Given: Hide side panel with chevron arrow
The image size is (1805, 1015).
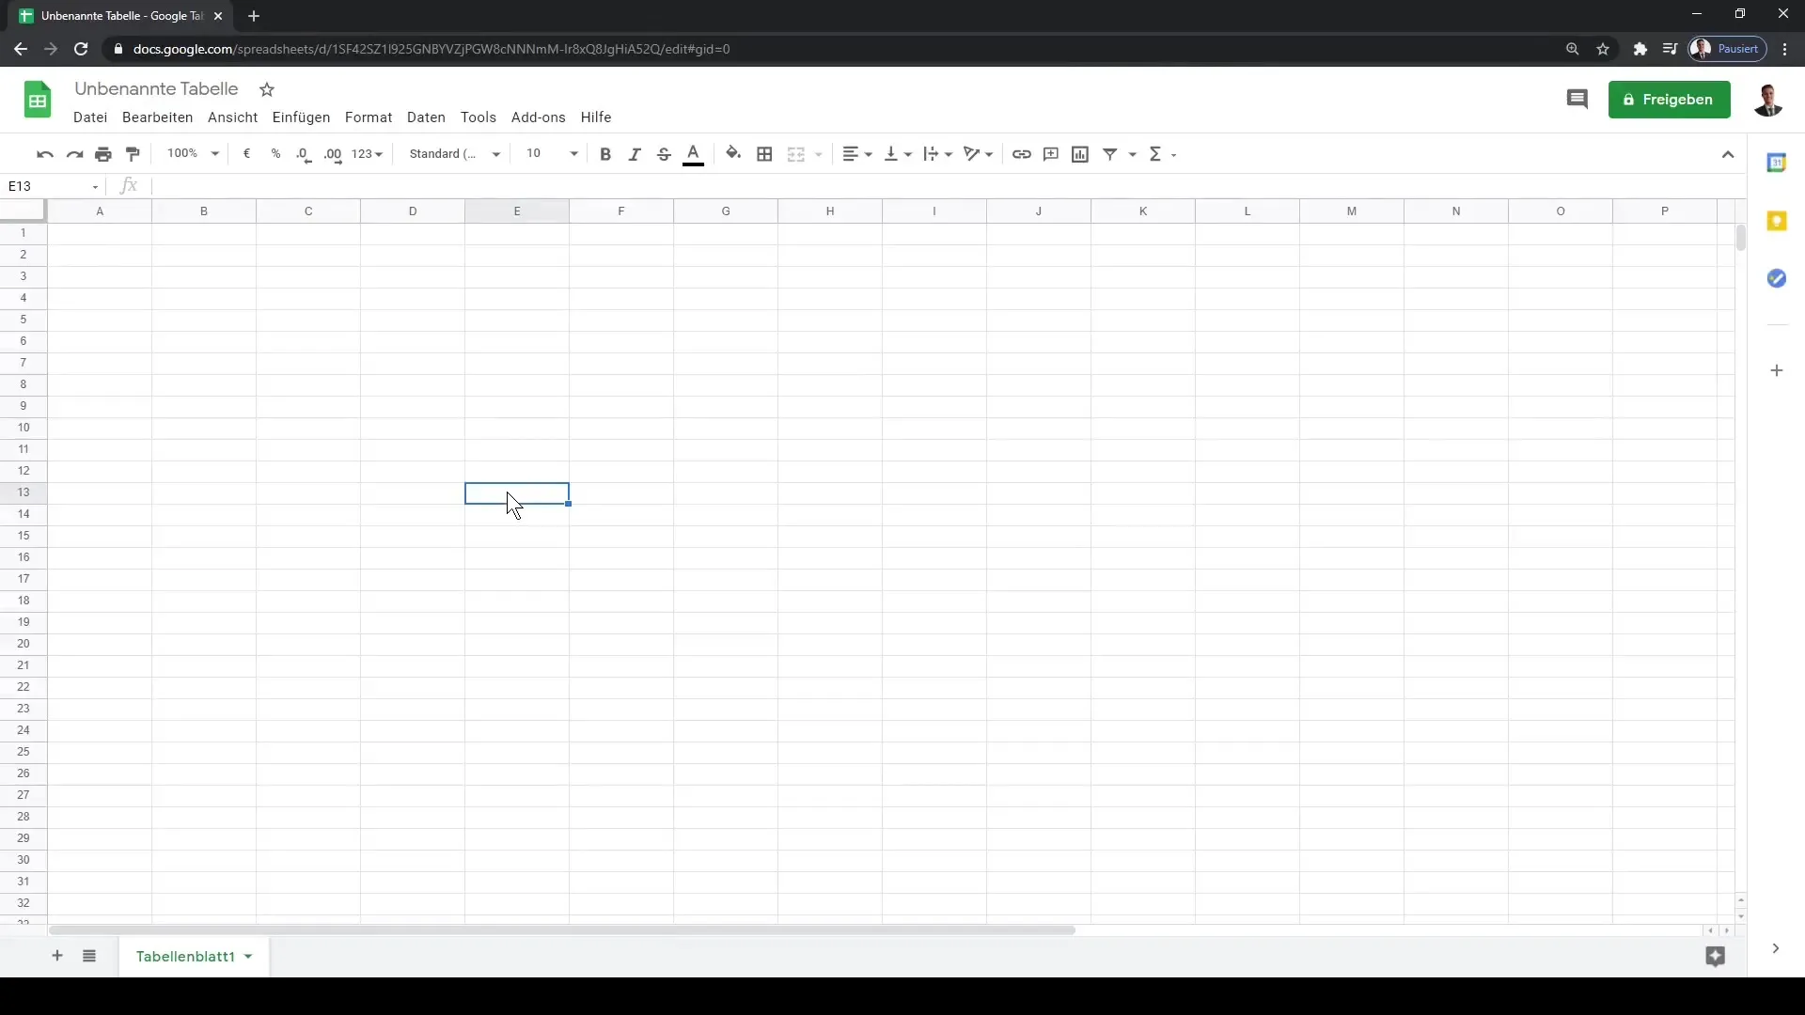Looking at the screenshot, I should (x=1776, y=949).
